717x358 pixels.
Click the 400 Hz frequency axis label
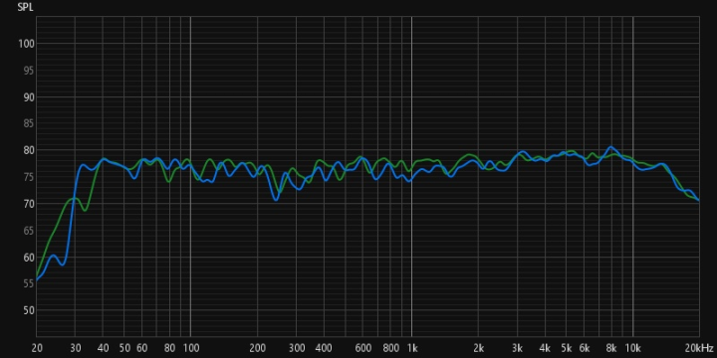[x=324, y=348]
